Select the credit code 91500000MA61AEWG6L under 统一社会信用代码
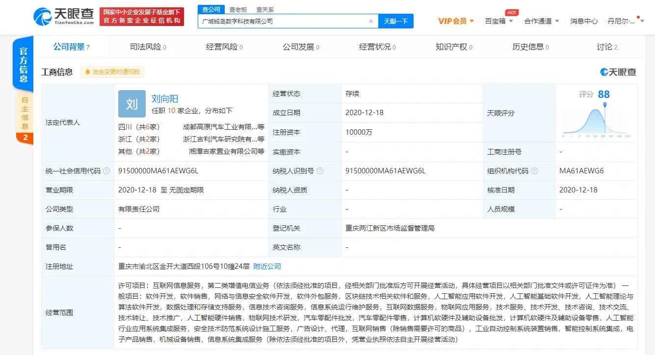 click(158, 171)
